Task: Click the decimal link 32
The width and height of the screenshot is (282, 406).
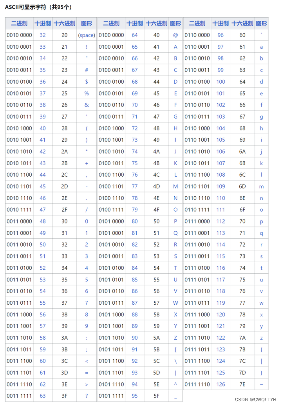Action: click(43, 35)
